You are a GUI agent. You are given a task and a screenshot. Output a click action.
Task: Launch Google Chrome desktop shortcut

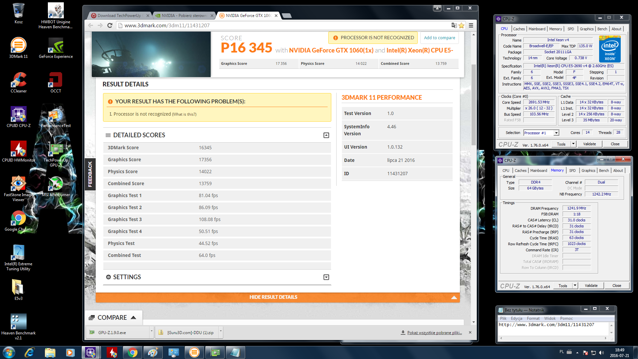click(19, 221)
